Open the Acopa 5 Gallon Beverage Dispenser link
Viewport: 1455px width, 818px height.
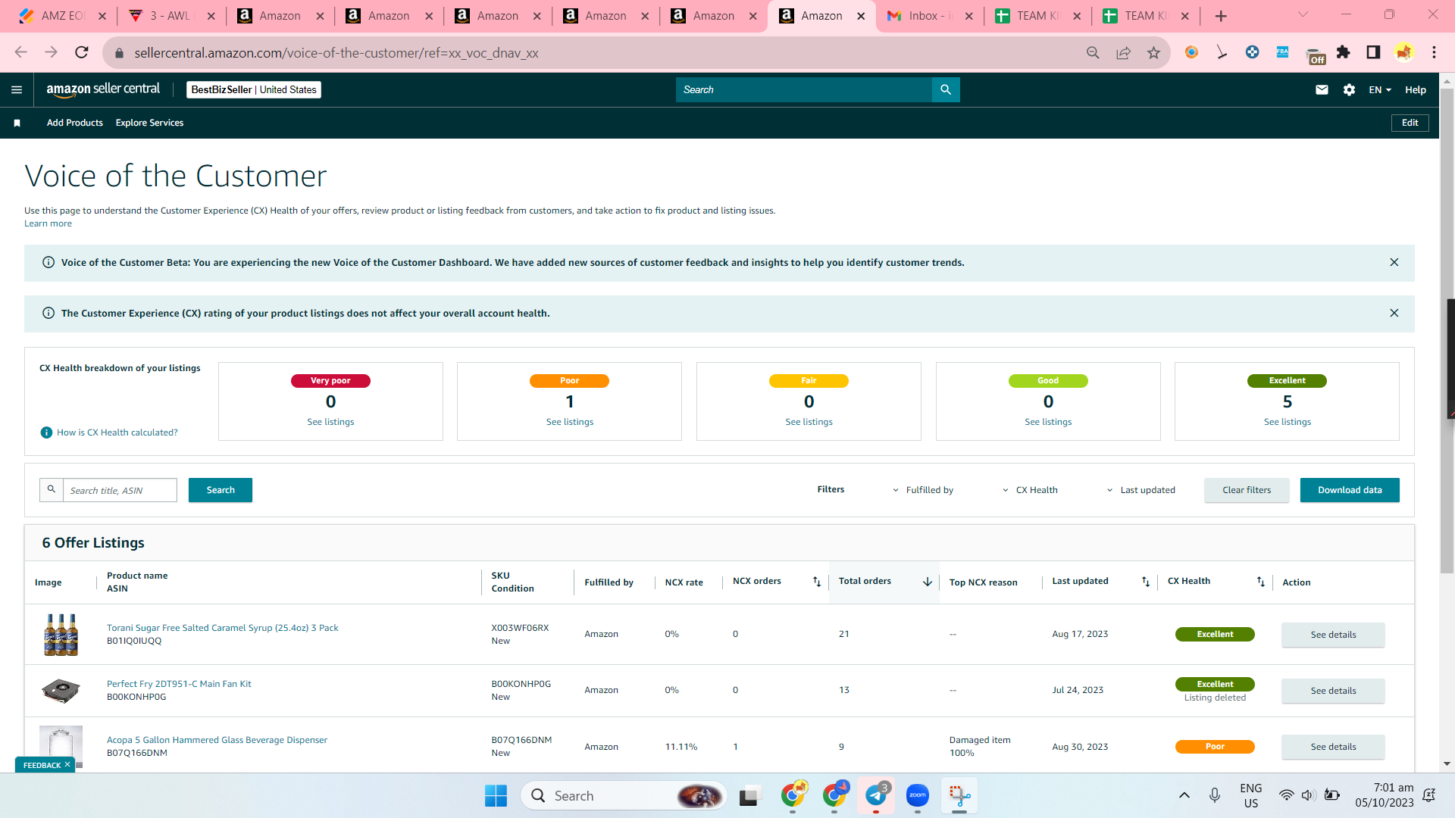217,740
